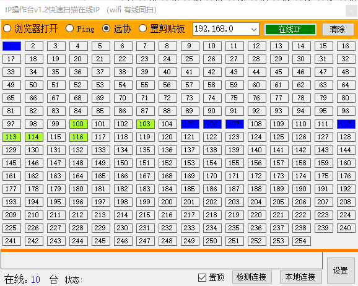This screenshot has width=358, height=286.
Task: Click IP cell 24
Action: pos(168,59)
